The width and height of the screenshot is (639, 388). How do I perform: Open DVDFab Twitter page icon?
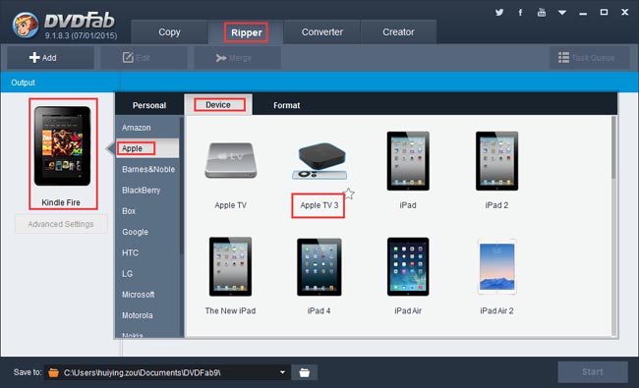(499, 12)
